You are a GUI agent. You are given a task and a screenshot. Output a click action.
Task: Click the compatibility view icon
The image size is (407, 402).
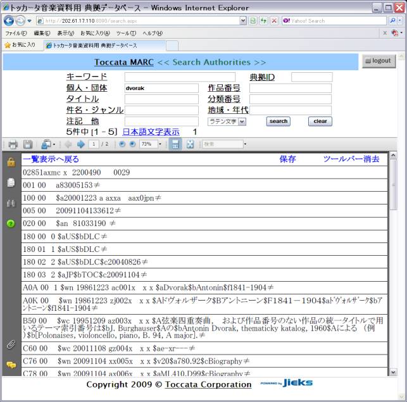[253, 21]
